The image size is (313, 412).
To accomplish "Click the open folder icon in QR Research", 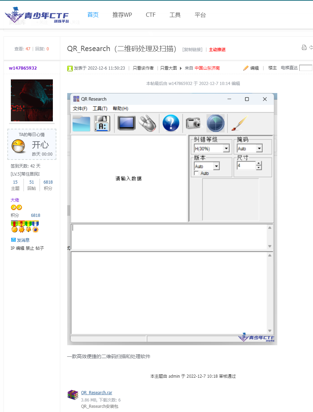I will (81, 123).
